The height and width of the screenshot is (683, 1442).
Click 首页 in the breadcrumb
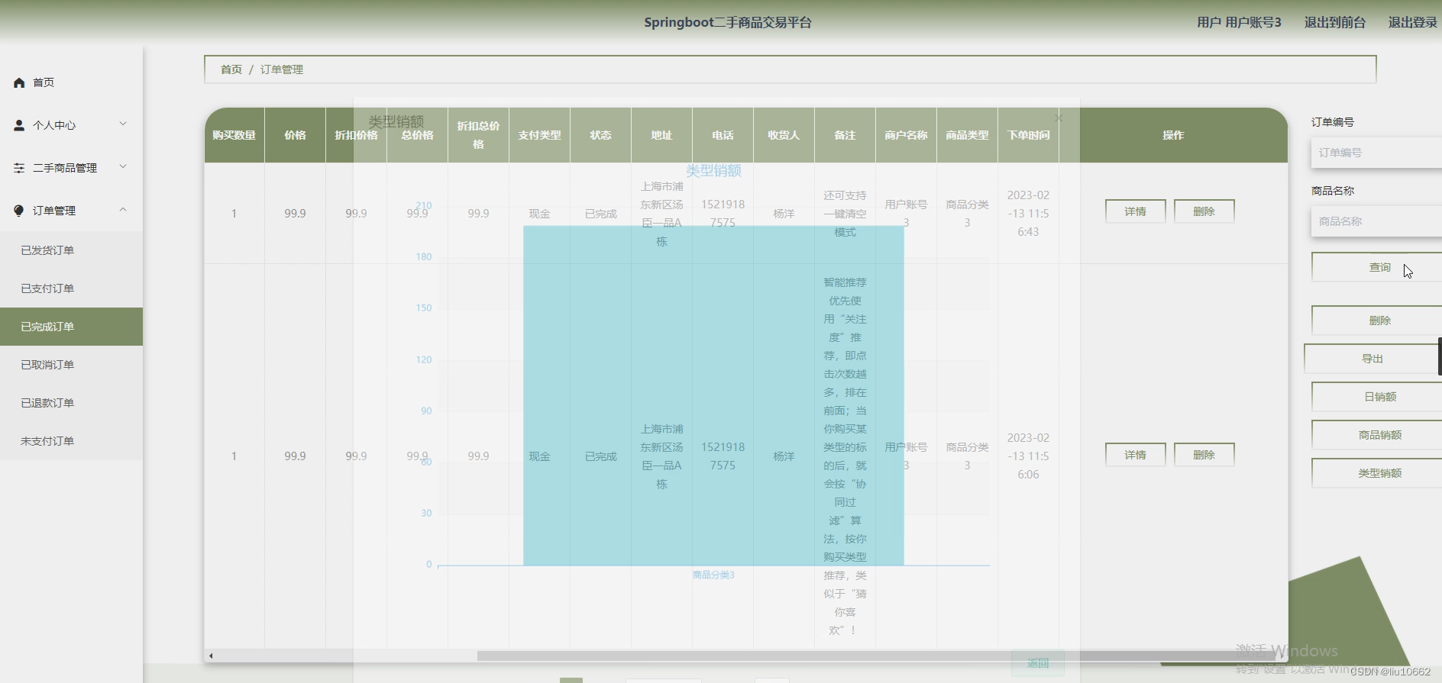point(231,69)
